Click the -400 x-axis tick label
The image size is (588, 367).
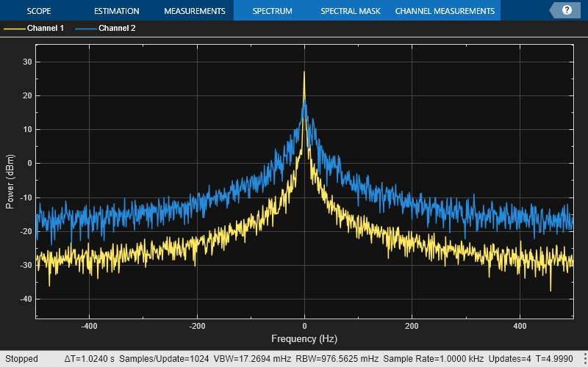[x=89, y=326]
